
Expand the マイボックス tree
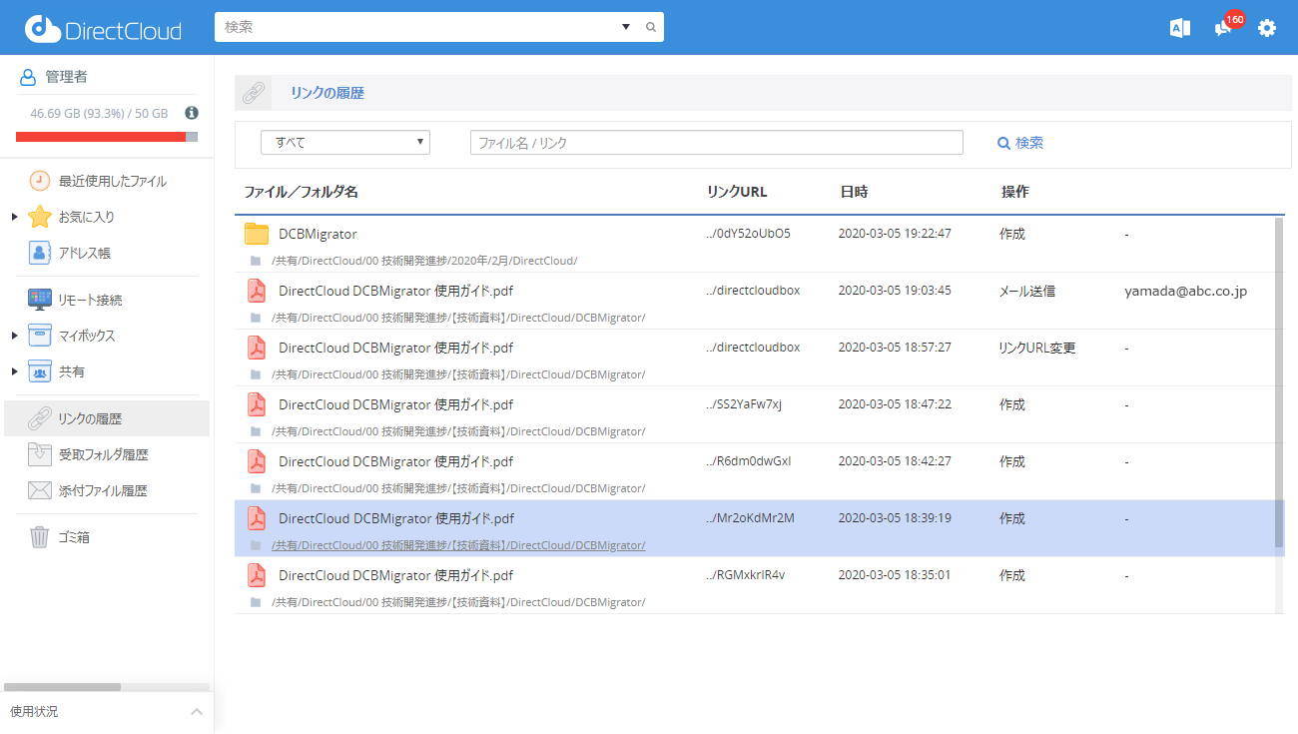click(x=14, y=336)
